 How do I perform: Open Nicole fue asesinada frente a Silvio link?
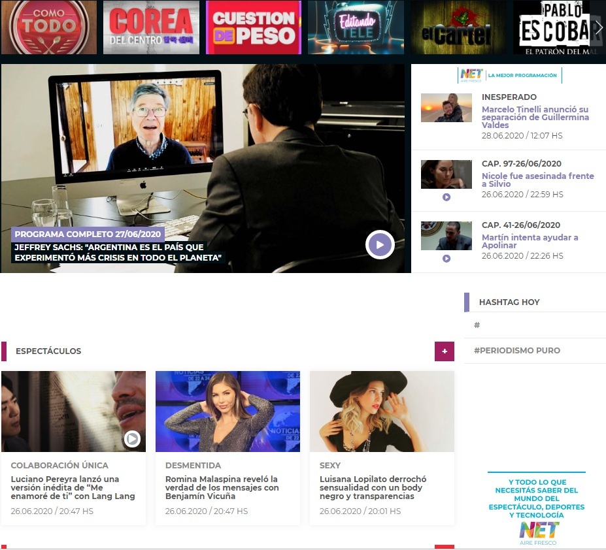(538, 180)
